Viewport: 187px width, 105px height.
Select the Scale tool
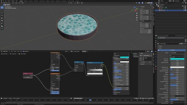[x=2, y=18]
